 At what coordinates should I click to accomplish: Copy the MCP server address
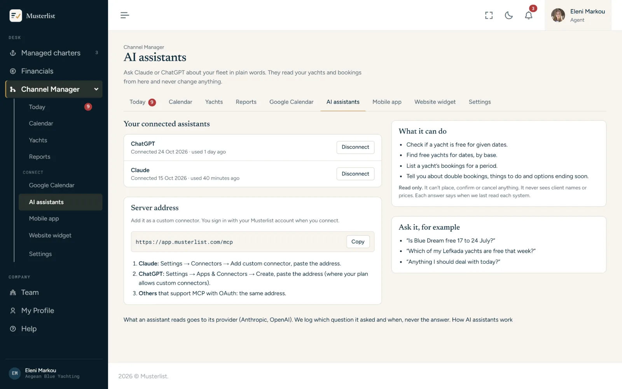[358, 242]
